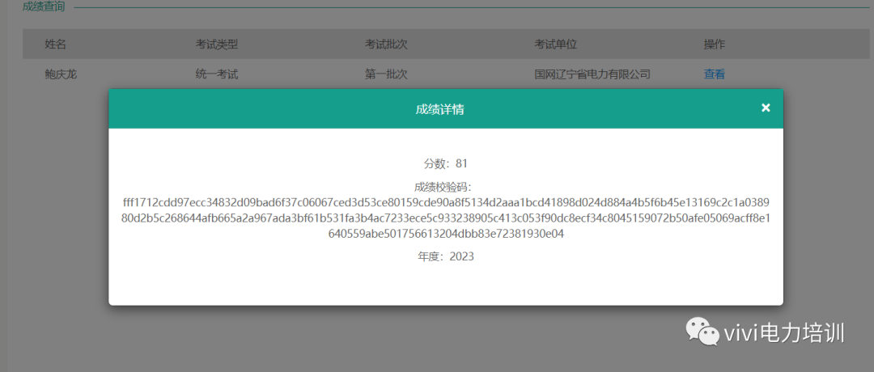This screenshot has height=372, width=874.
Task: Click the 成绩详情 dialog title
Action: [x=439, y=109]
